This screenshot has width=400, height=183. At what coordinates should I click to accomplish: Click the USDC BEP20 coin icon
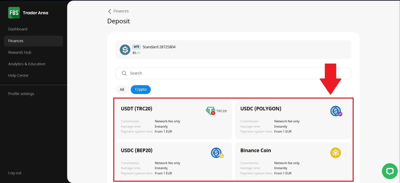216,153
